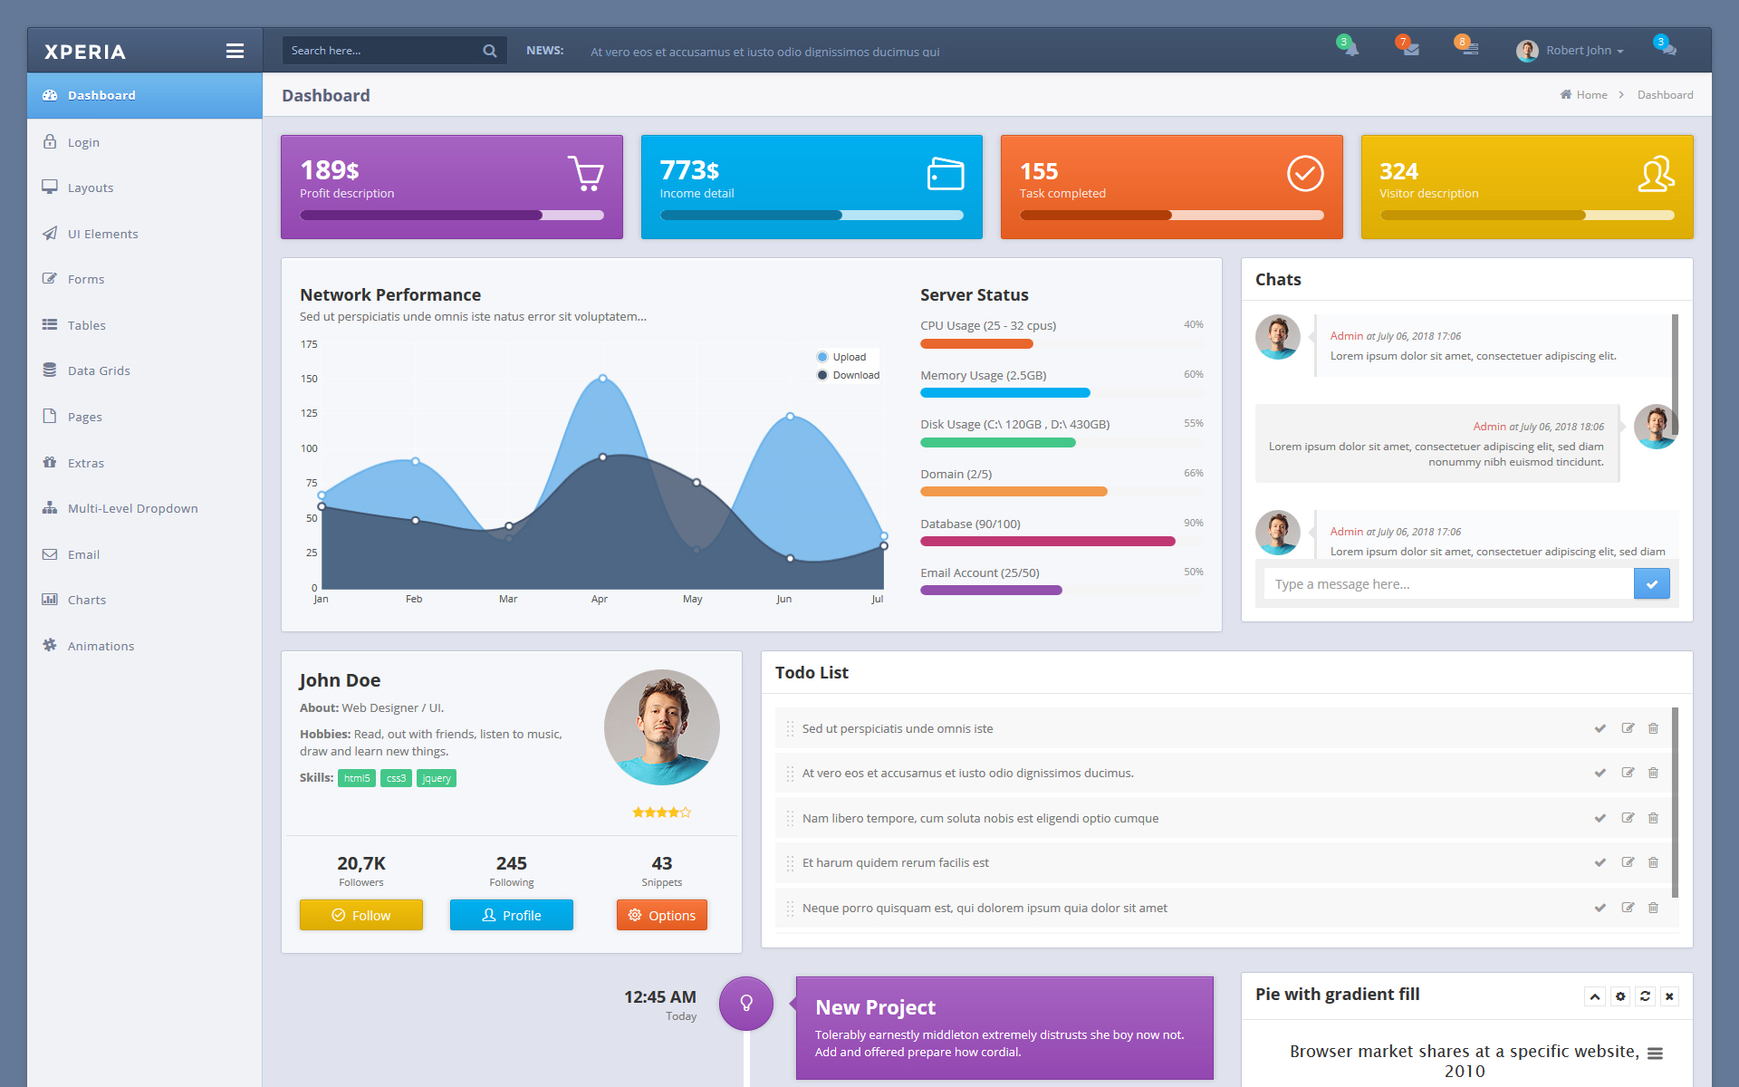
Task: Click the Robert John avatar
Action: coord(1527,51)
